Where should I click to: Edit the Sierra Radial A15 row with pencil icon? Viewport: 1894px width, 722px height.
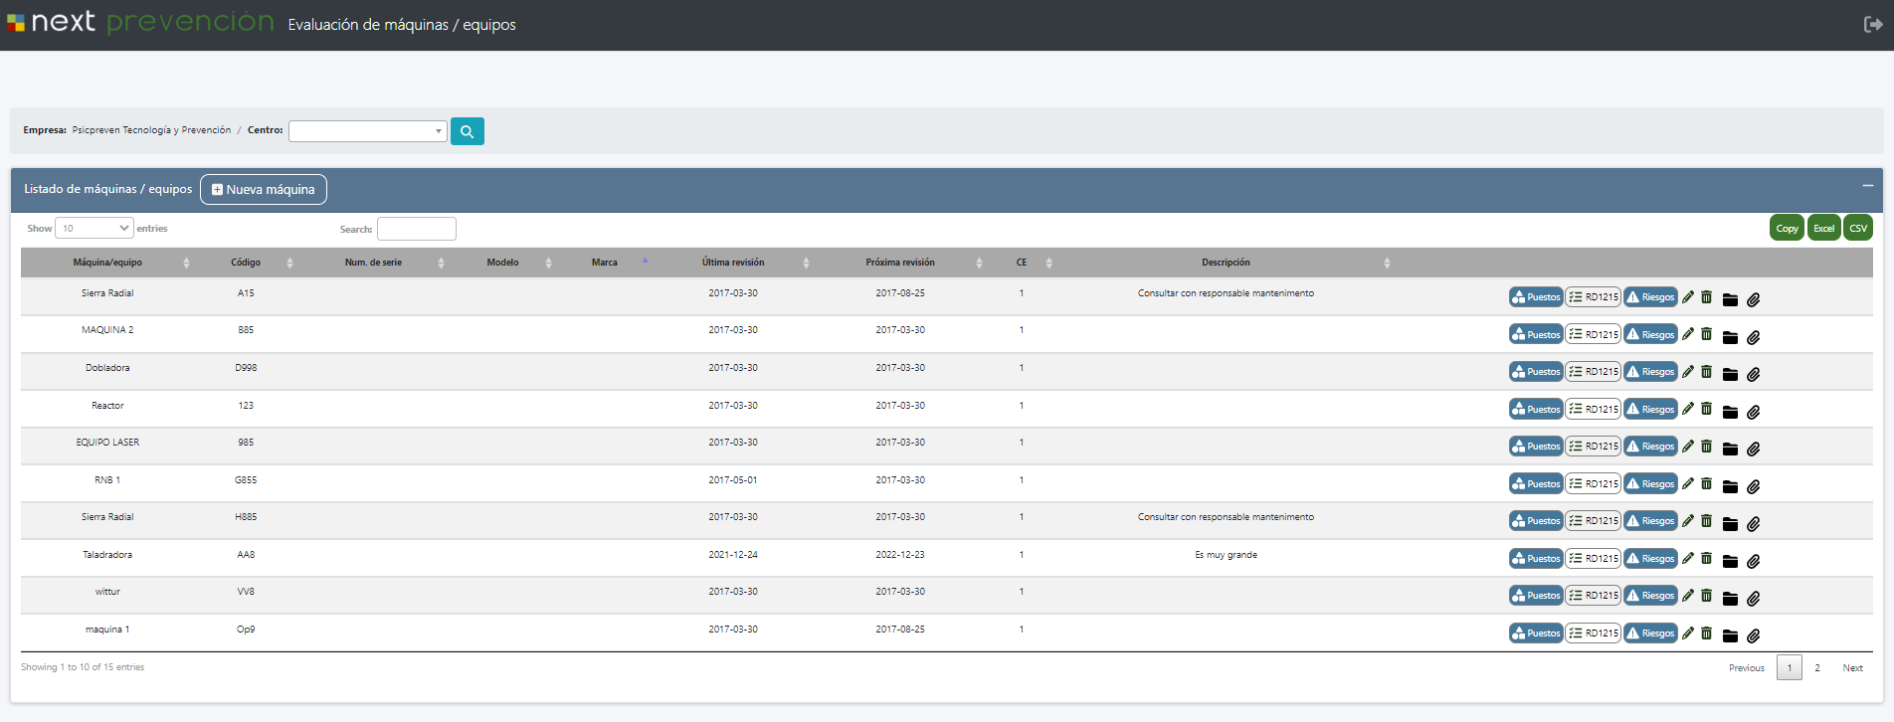1688,296
